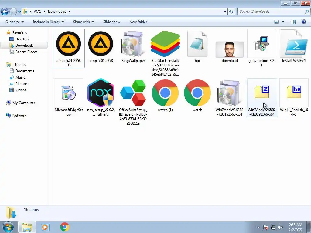This screenshot has height=233, width=311.
Task: Open the Documents library
Action: [25, 71]
